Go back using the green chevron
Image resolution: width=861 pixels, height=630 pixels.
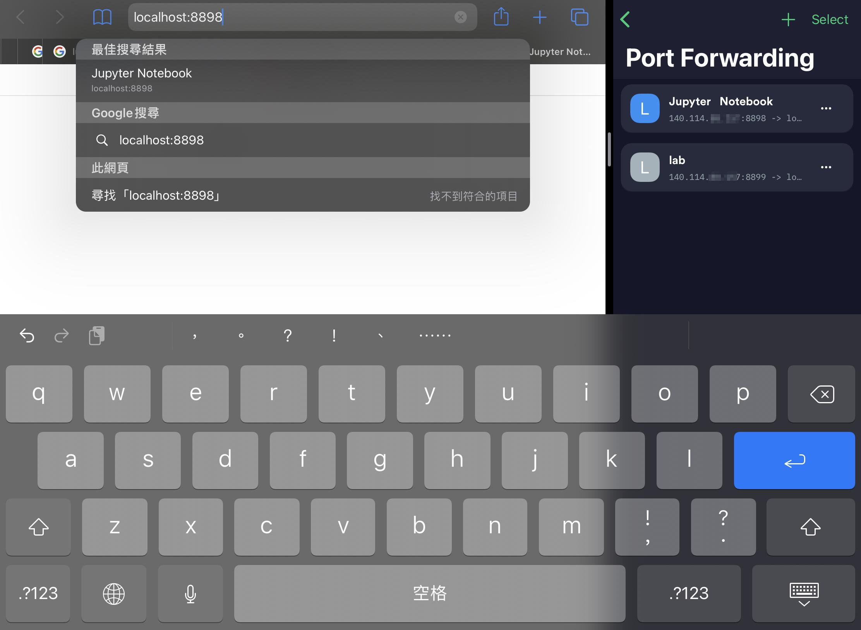[625, 19]
